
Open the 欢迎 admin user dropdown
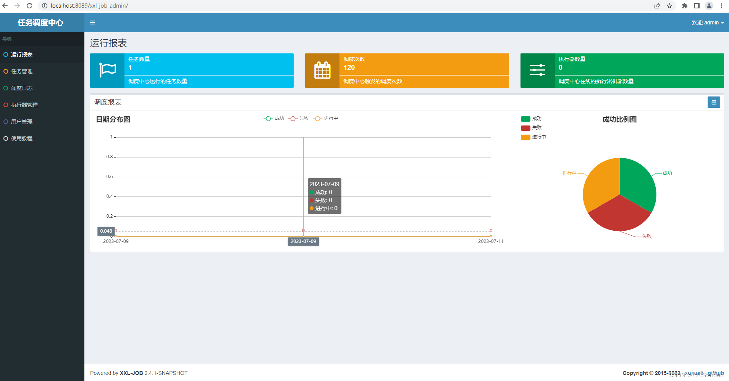(x=707, y=23)
